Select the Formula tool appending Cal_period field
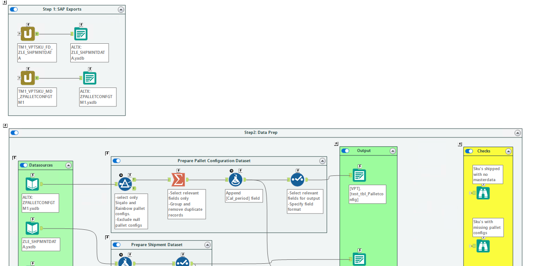 point(236,179)
